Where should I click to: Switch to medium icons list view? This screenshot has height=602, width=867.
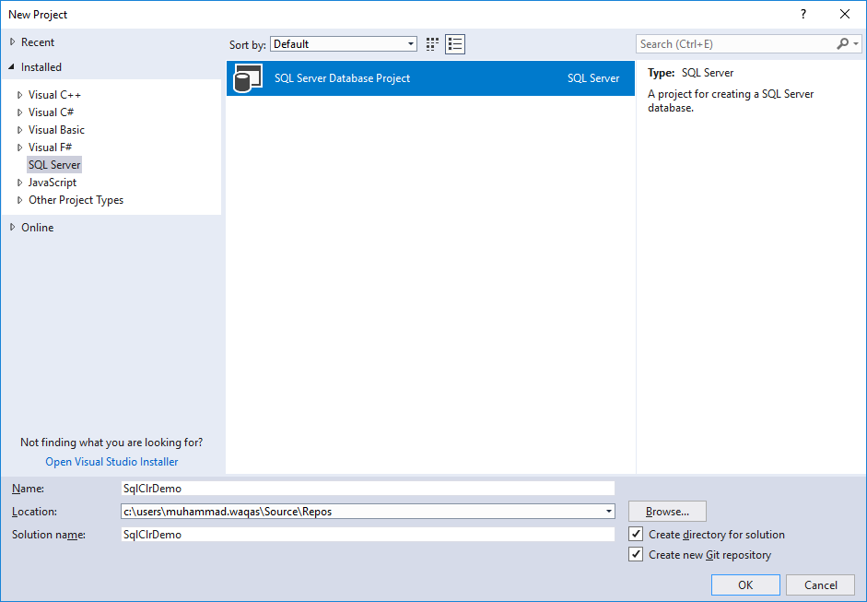pos(455,44)
